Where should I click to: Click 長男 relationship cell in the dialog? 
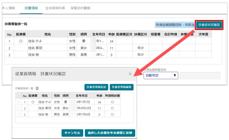(x=66, y=114)
